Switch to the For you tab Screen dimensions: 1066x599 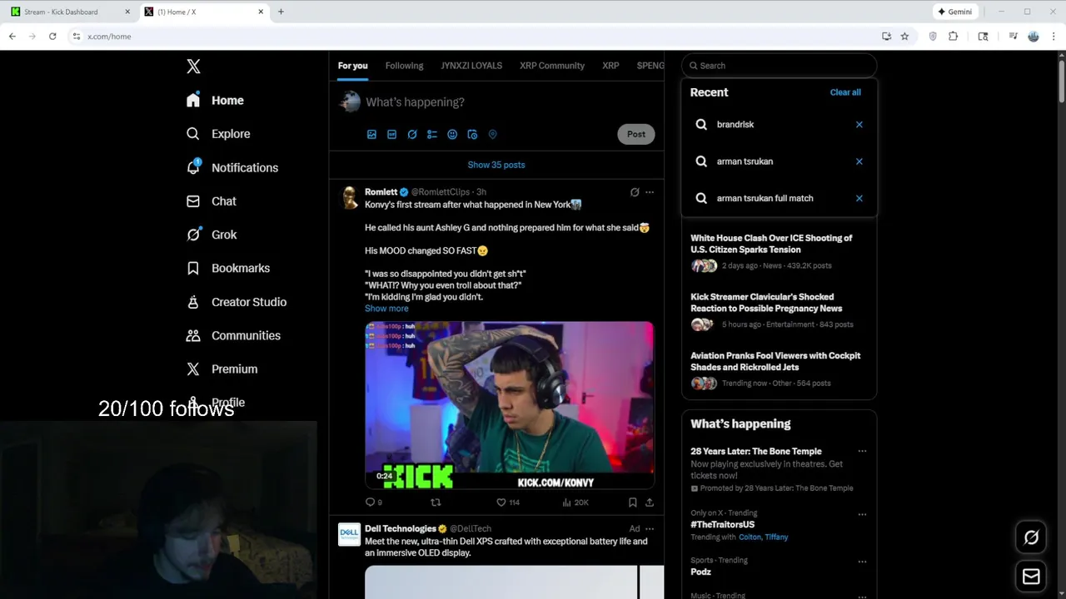point(352,66)
